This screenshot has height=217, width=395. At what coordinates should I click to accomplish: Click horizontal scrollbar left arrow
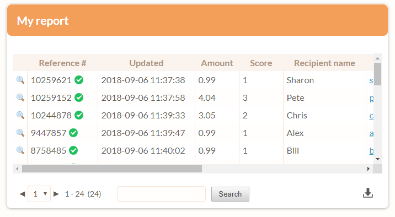[x=17, y=169]
